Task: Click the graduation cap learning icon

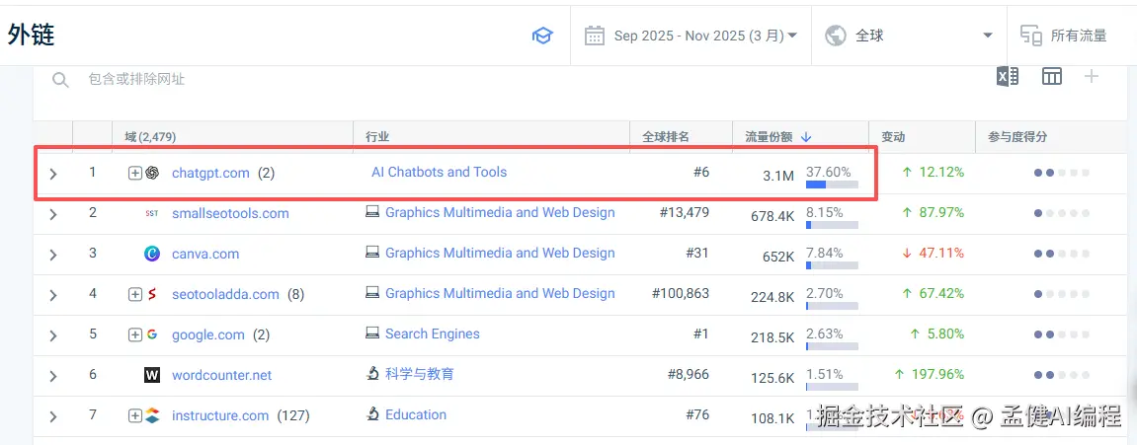Action: click(542, 36)
